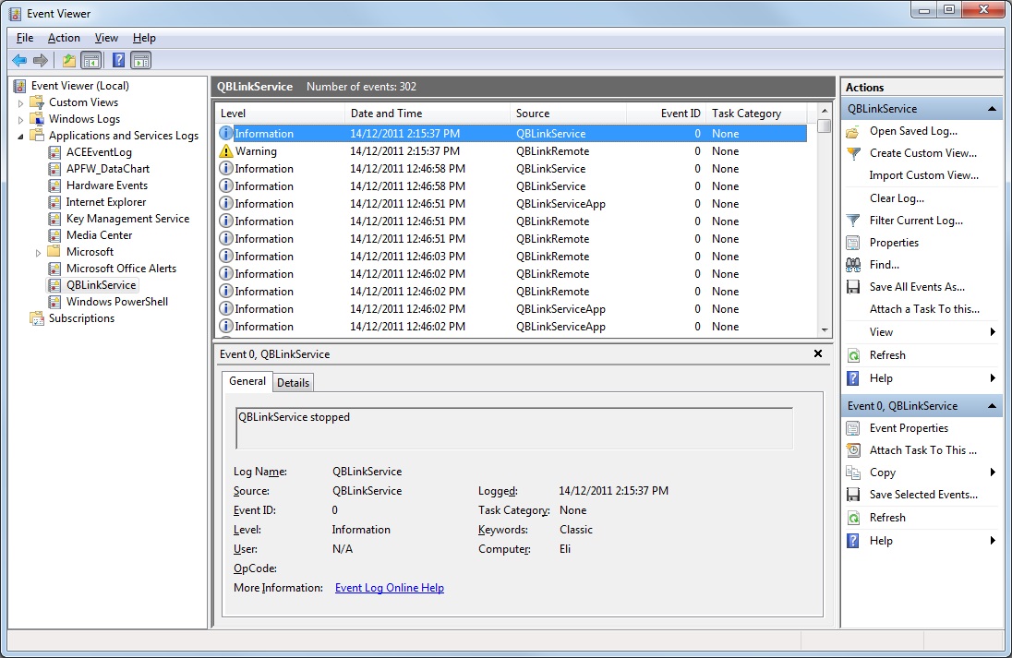
Task: Click the event list scroll down arrow
Action: pyautogui.click(x=825, y=330)
